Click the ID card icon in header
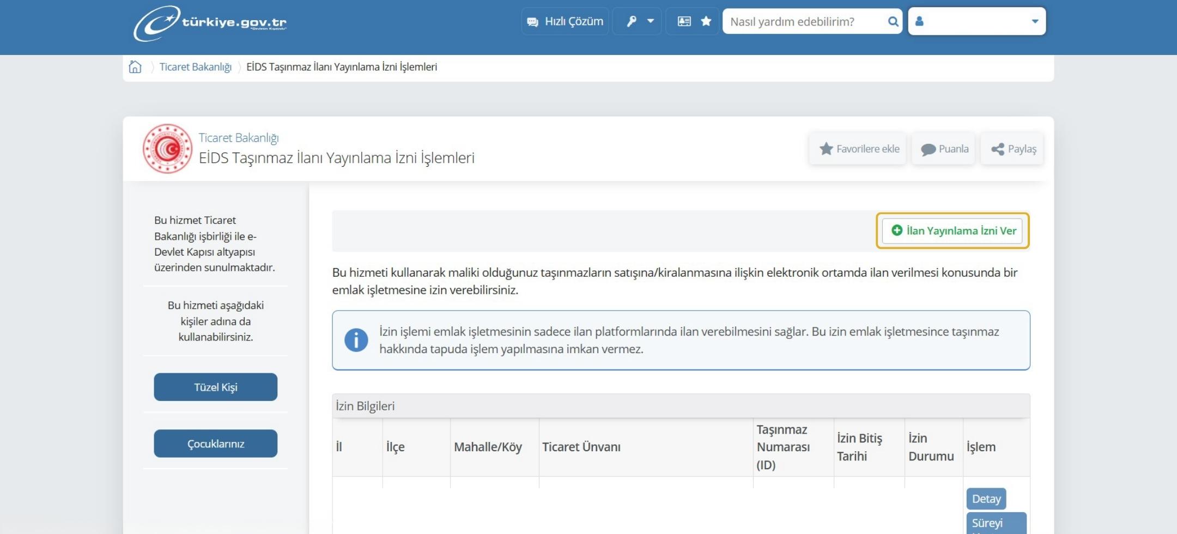The width and height of the screenshot is (1177, 534). point(683,21)
